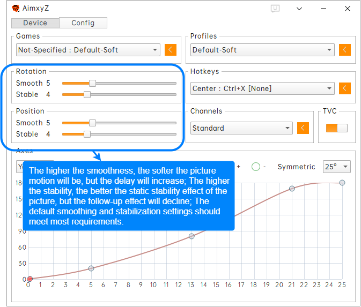Open the Hotkeys Center Ctrl+X dropdown

click(x=262, y=88)
